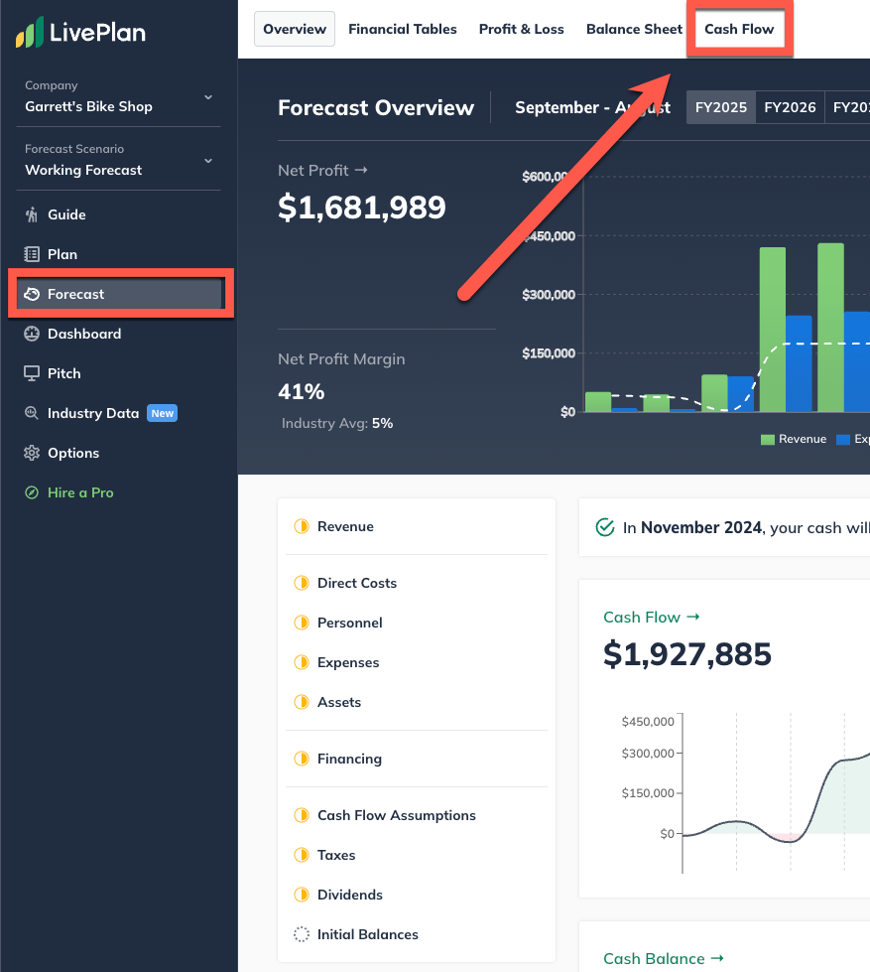Click the $1,681,989 net profit value
The image size is (870, 972).
[x=362, y=208]
